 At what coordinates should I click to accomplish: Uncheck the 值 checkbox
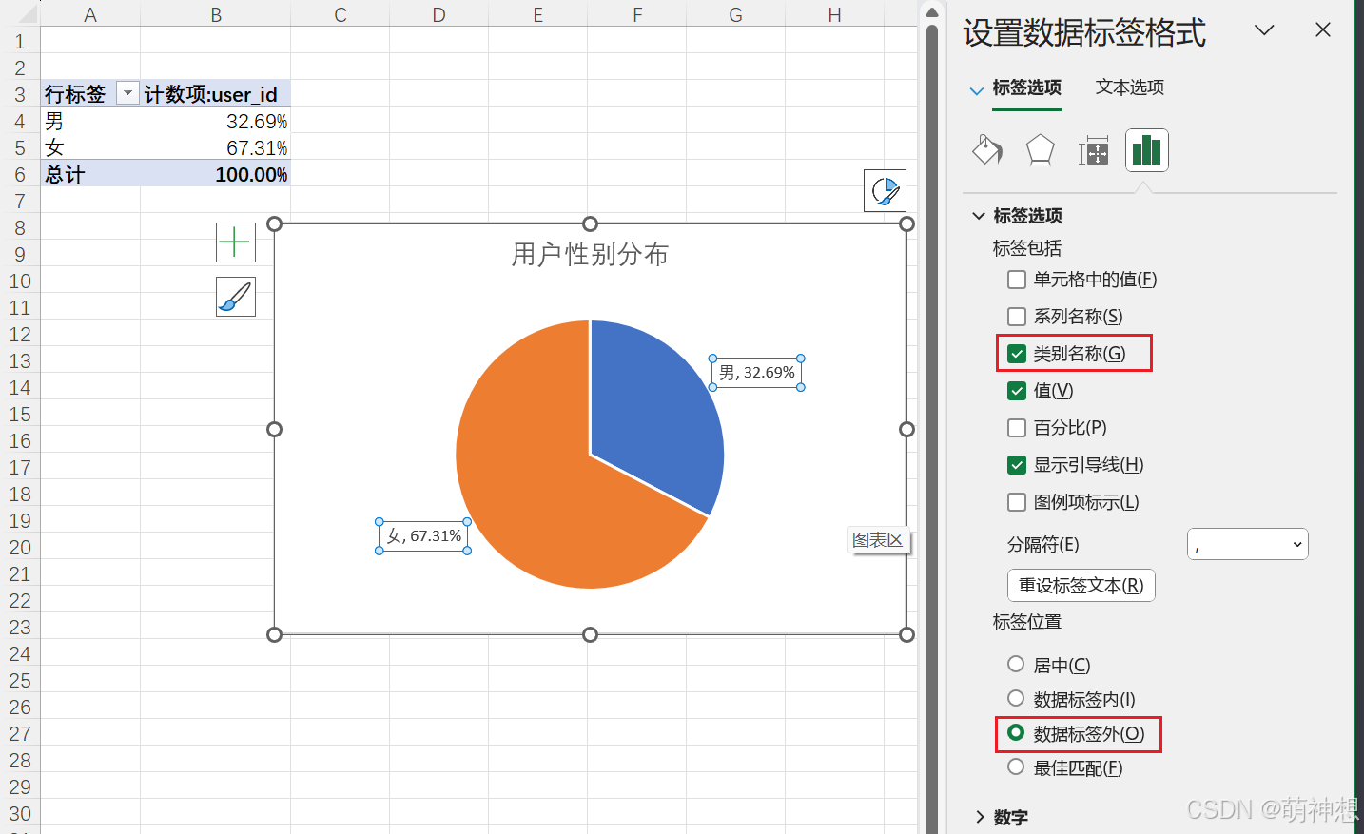[1017, 391]
